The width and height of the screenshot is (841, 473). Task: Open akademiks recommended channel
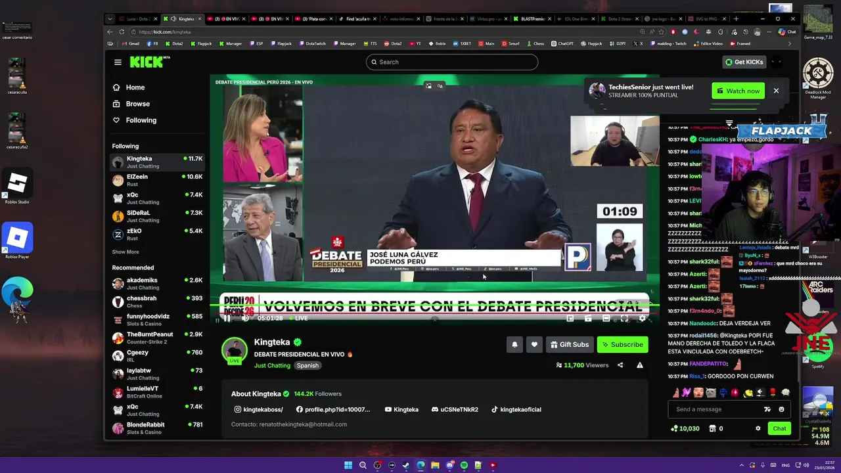158,284
